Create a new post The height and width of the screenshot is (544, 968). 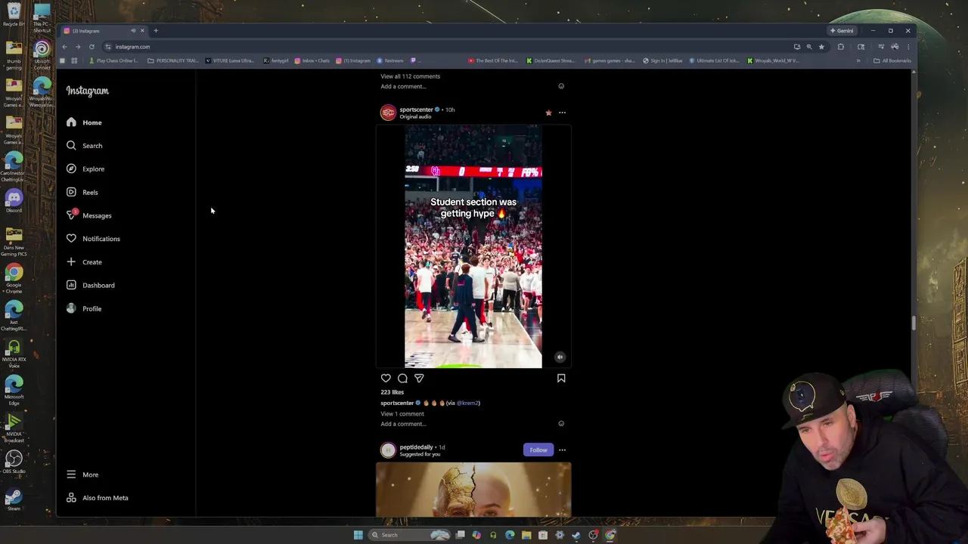coord(84,262)
